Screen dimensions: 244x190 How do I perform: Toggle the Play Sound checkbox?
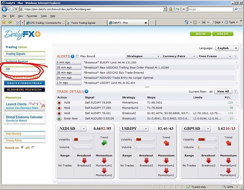[77, 56]
